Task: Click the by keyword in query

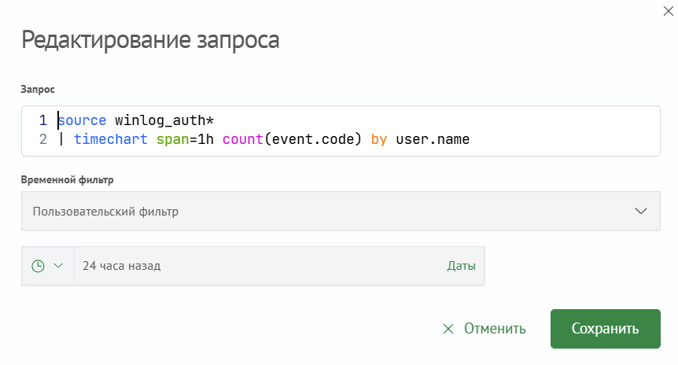Action: tap(379, 140)
